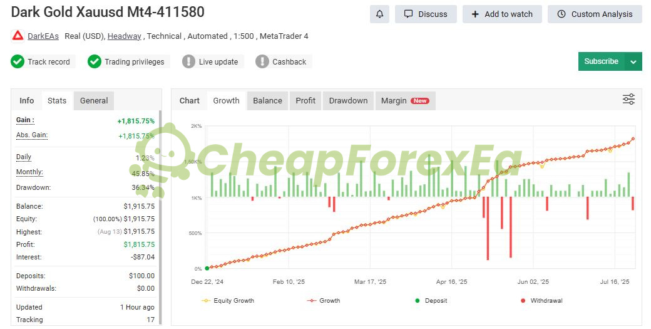This screenshot has height=329, width=651.
Task: Open the Balance chart tab
Action: coord(267,100)
